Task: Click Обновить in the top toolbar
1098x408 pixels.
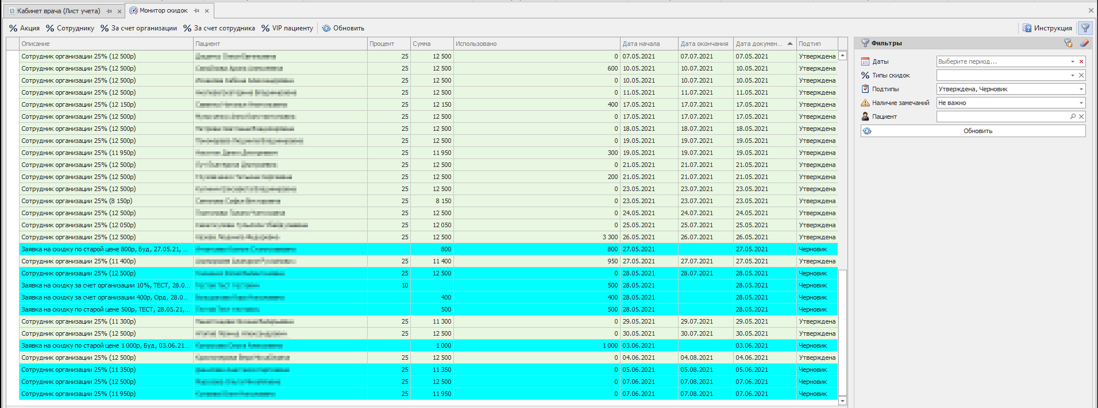Action: point(343,28)
